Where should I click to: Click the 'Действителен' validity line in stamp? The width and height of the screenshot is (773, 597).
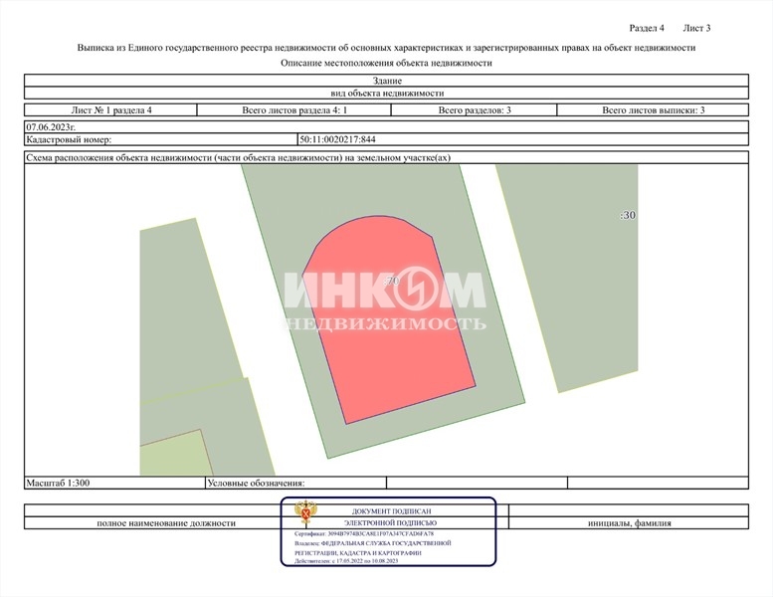tap(346, 561)
